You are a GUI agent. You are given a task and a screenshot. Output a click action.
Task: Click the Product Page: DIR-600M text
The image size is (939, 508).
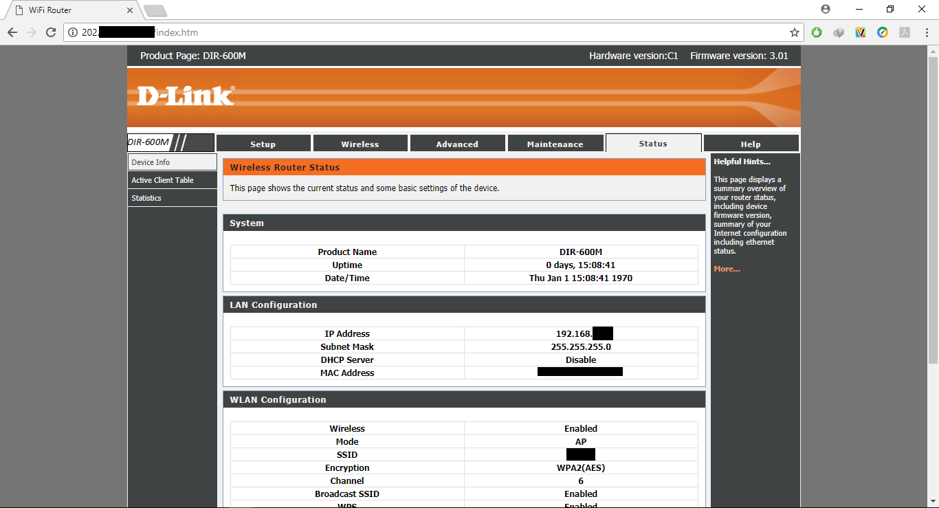(x=193, y=56)
